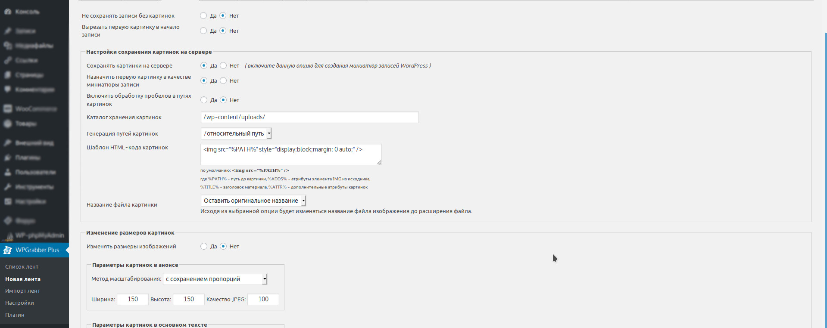Open the Медиафайлы media icon in sidebar
827x328 pixels.
tap(8, 46)
